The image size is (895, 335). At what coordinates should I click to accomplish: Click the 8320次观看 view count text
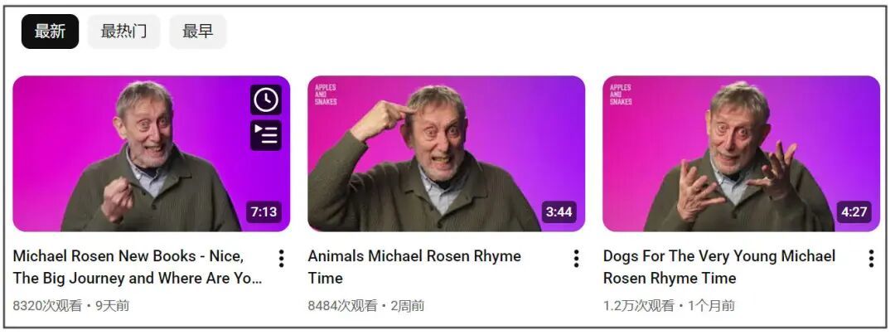point(47,306)
